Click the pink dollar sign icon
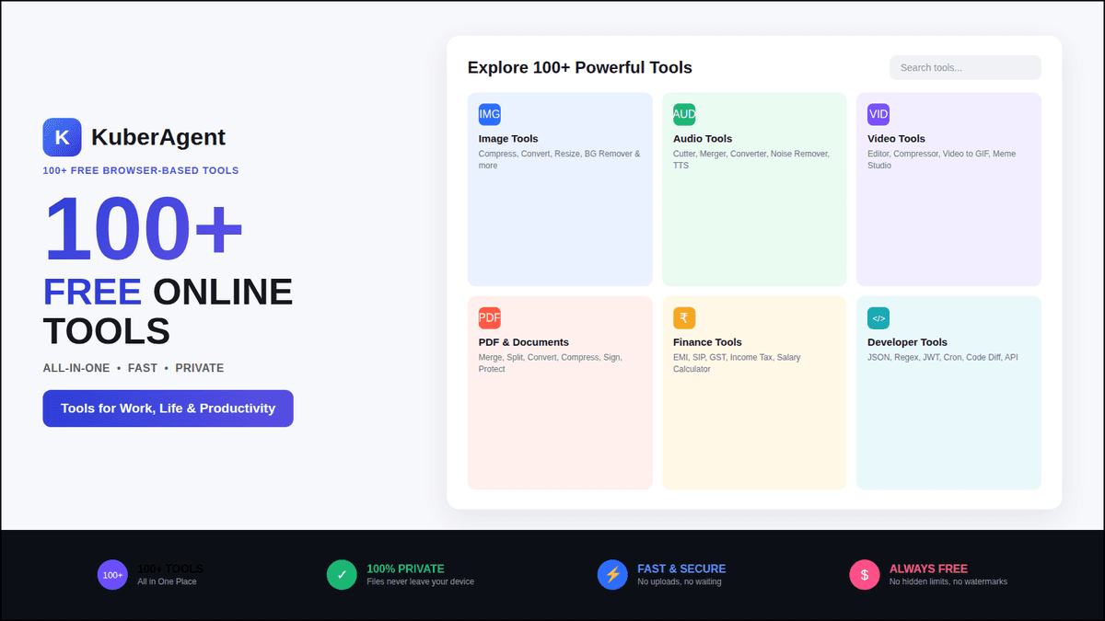The image size is (1105, 621). coord(864,575)
